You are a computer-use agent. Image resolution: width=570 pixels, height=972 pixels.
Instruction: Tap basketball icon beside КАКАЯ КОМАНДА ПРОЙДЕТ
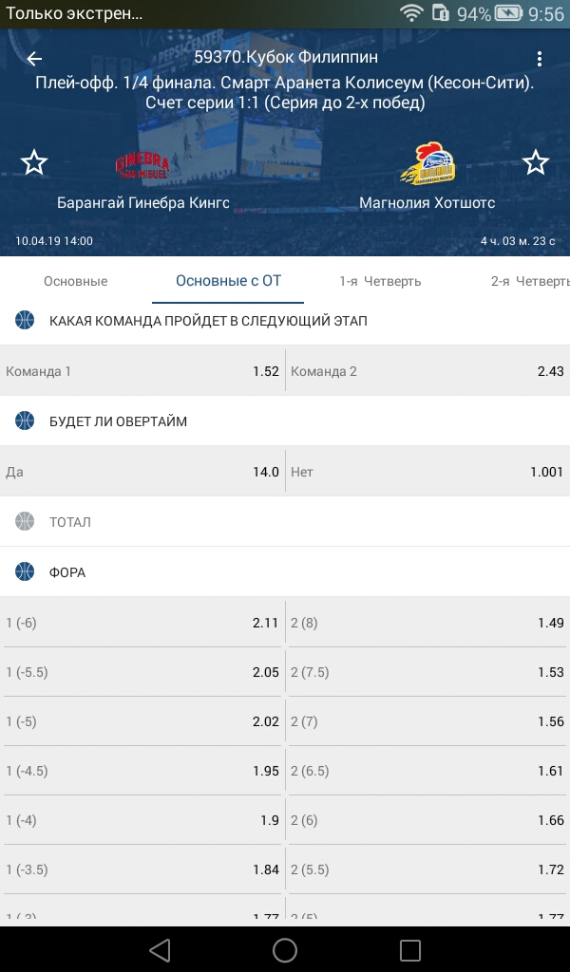(25, 321)
